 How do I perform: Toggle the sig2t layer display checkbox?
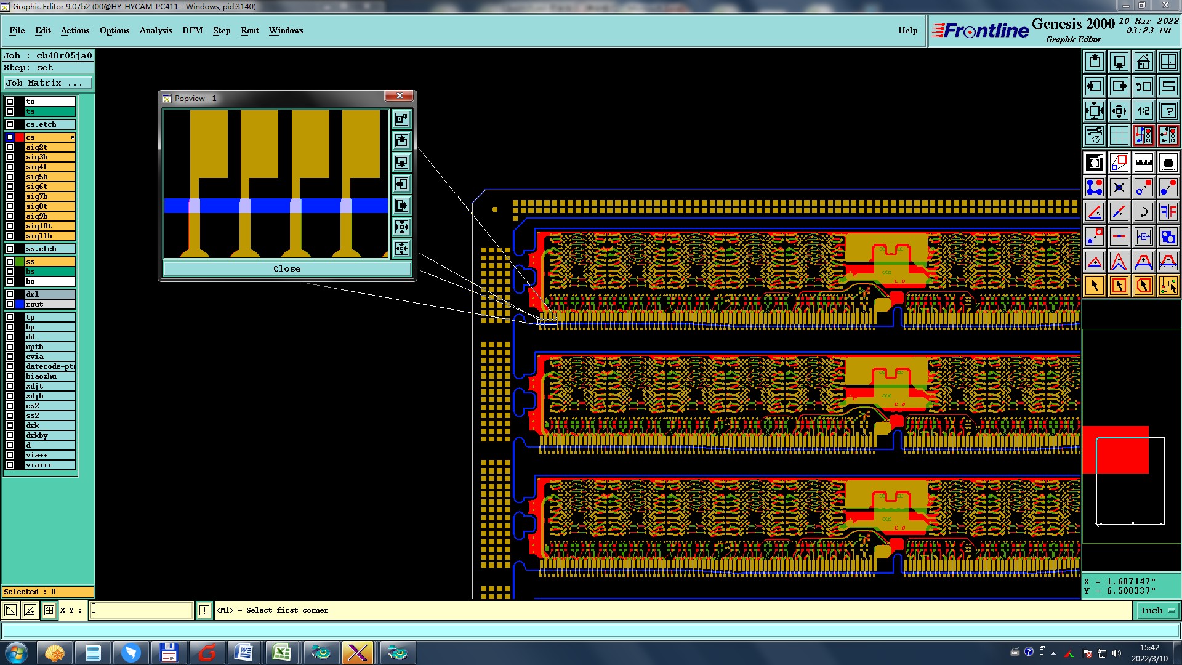coord(10,147)
